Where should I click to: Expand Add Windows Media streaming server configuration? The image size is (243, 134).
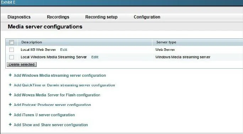(60, 75)
